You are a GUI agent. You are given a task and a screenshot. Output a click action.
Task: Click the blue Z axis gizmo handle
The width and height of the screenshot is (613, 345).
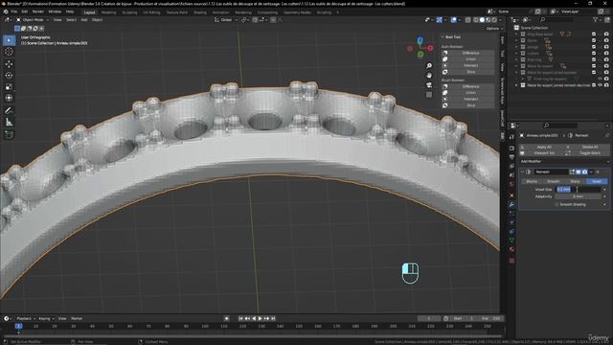point(420,40)
